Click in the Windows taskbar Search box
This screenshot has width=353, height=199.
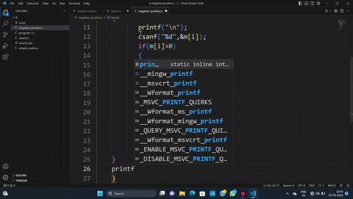pyautogui.click(x=131, y=193)
